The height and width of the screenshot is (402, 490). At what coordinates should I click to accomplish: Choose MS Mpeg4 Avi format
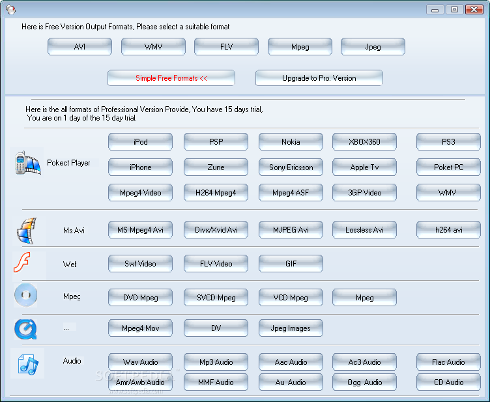click(x=140, y=230)
